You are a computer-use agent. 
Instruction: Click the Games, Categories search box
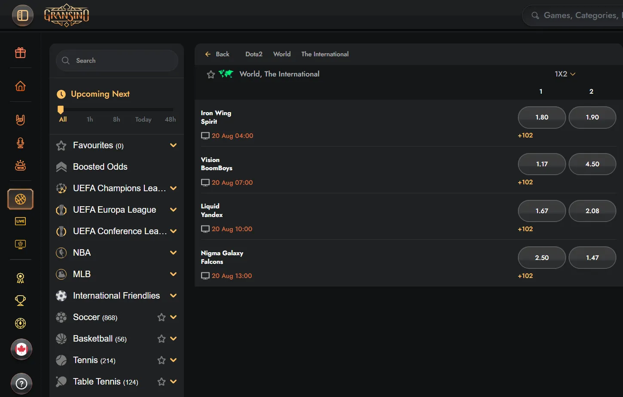pyautogui.click(x=574, y=15)
